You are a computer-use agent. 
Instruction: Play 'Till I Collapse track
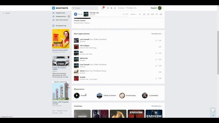click(x=118, y=47)
